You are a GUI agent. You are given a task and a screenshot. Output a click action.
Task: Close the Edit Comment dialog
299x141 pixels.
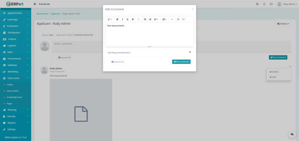[x=193, y=9]
